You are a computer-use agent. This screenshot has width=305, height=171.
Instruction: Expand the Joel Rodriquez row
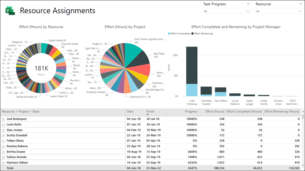pos(3,119)
